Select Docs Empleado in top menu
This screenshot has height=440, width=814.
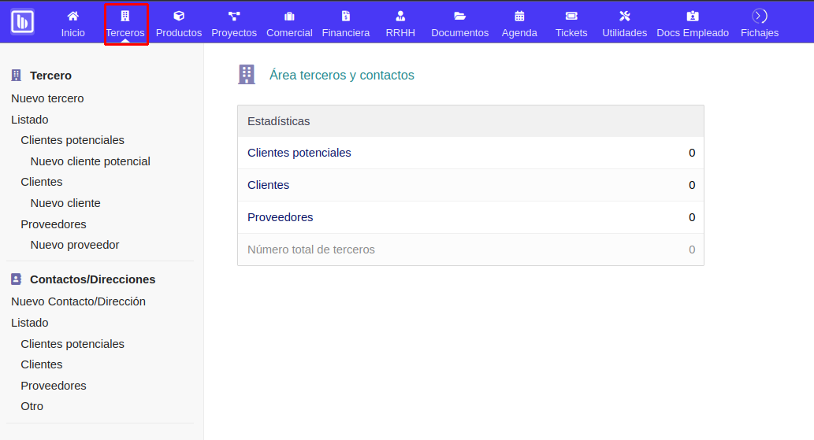point(693,32)
